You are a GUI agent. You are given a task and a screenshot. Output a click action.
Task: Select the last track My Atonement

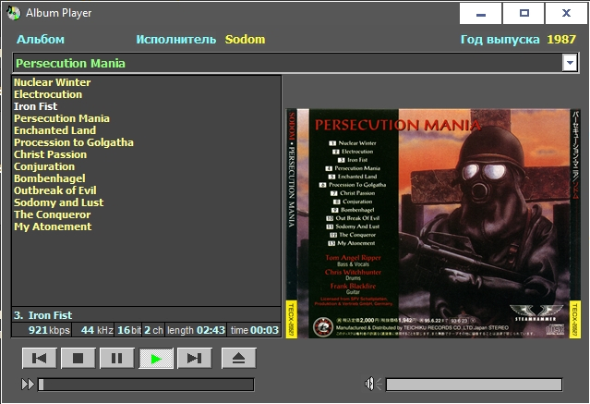[53, 226]
